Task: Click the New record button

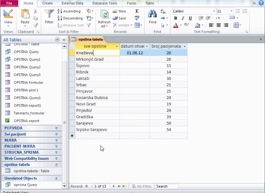Action: coord(119,11)
